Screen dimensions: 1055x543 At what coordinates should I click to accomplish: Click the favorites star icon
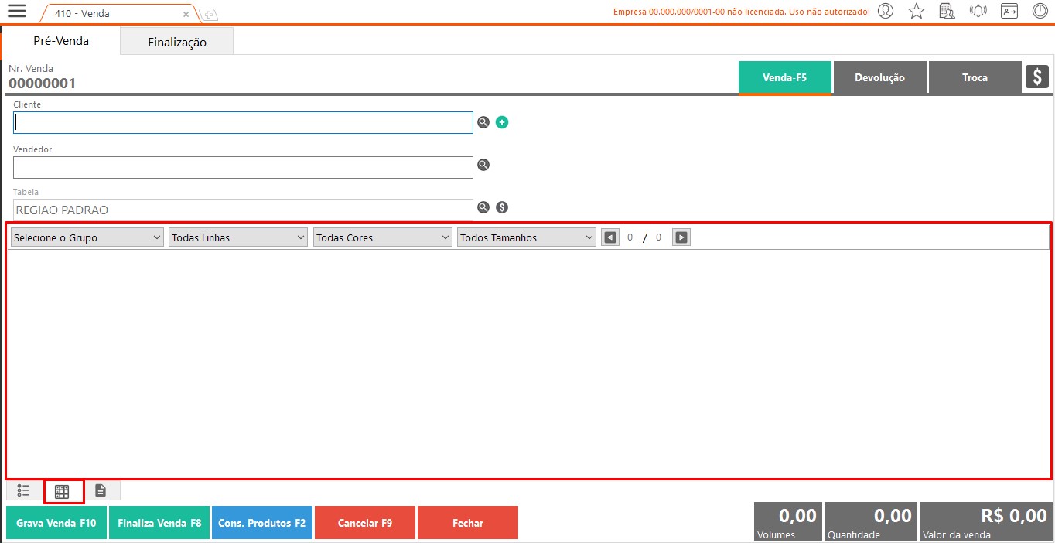click(x=917, y=11)
